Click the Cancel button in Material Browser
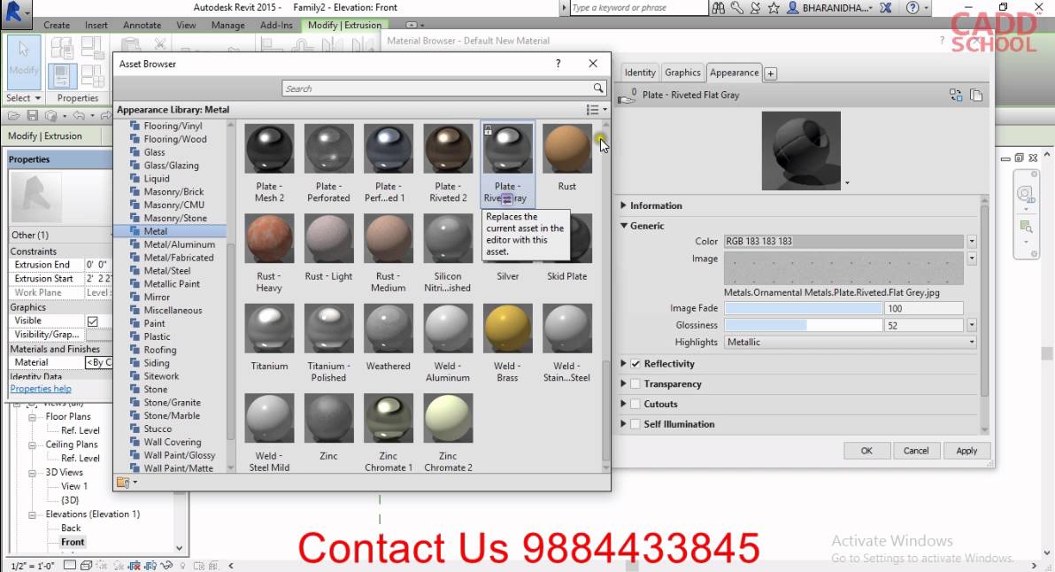This screenshot has height=572, width=1055. [916, 451]
